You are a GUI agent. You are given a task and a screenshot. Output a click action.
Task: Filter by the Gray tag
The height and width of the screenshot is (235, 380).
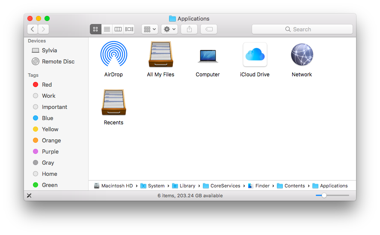(x=43, y=163)
